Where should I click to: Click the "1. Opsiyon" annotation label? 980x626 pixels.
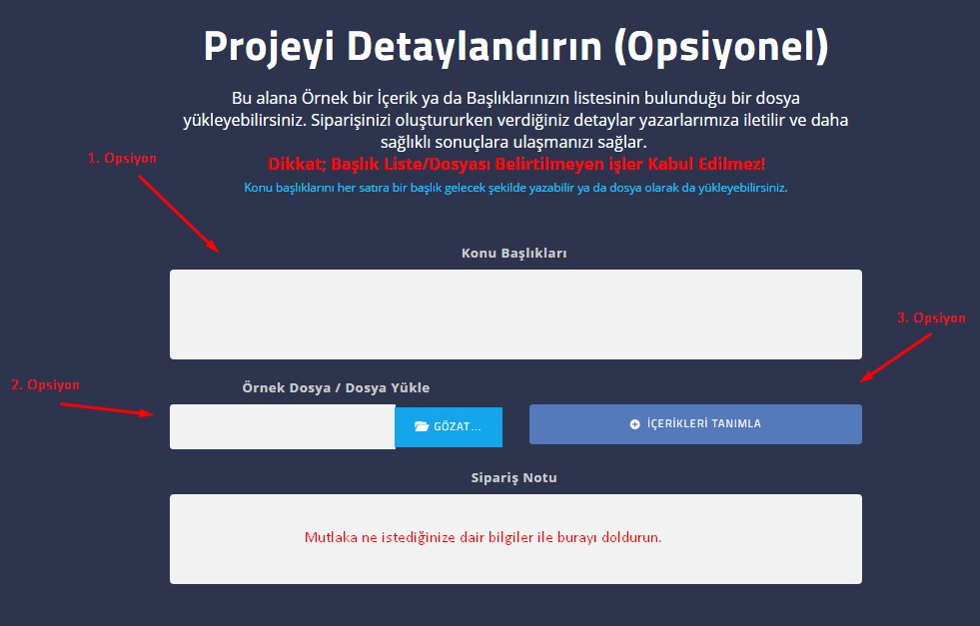pyautogui.click(x=123, y=158)
